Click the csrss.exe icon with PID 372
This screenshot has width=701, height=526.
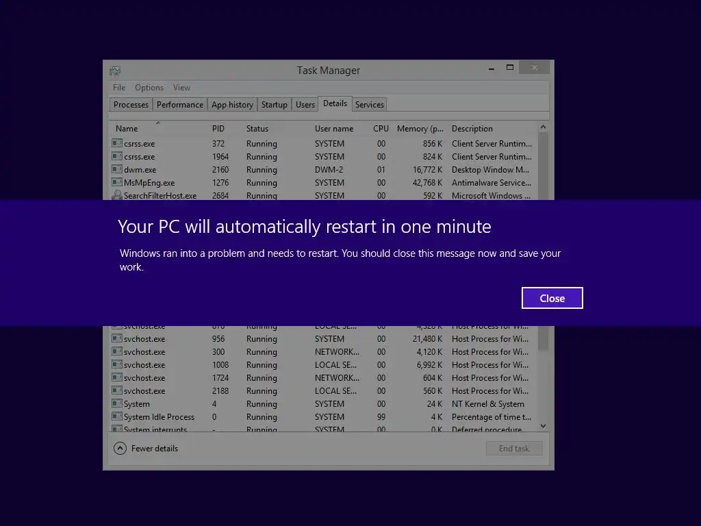pos(116,143)
